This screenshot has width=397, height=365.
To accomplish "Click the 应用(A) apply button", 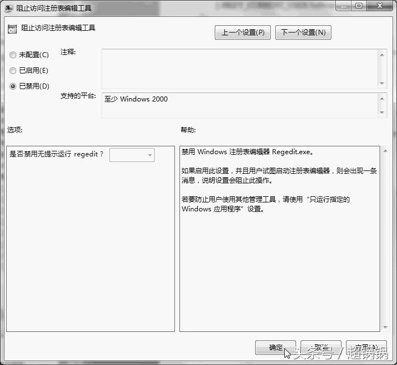I will tap(366, 348).
